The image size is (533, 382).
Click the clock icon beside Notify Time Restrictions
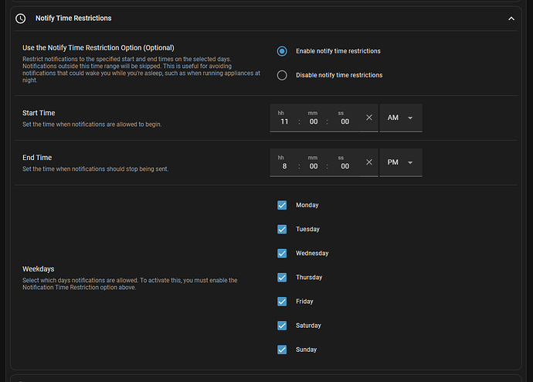pyautogui.click(x=21, y=18)
